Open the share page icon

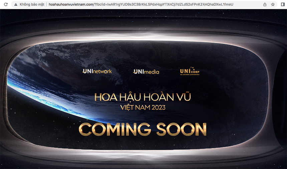[265, 4]
